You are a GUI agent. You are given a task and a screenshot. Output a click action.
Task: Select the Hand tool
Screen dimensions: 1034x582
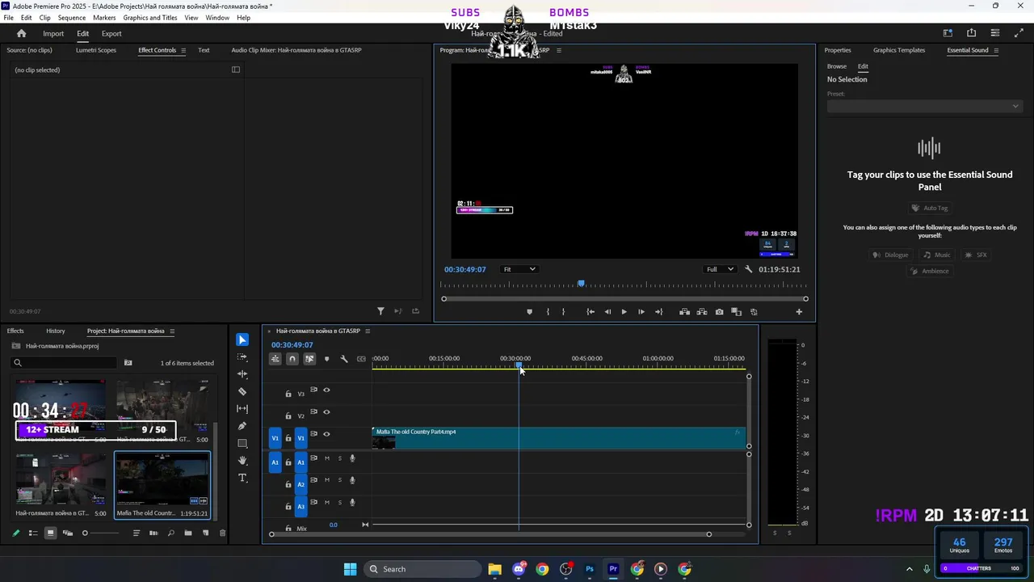coord(242,461)
